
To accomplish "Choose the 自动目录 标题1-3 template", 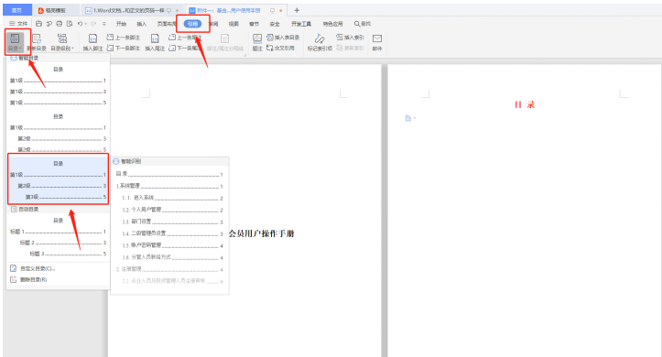I will tap(58, 237).
